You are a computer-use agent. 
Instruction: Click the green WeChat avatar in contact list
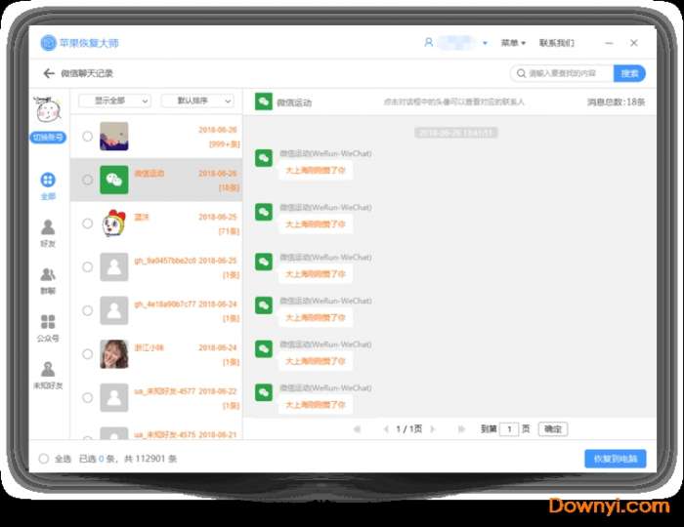(x=114, y=180)
